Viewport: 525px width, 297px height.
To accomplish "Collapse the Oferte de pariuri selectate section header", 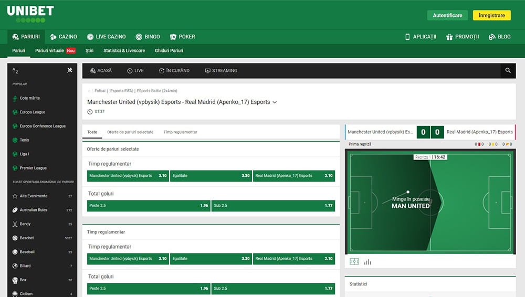I will pyautogui.click(x=211, y=149).
